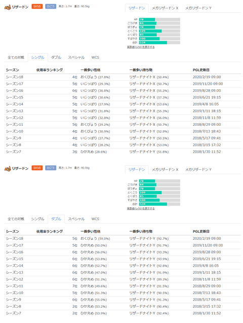Switch to メガリザードン X tab in Singles panel
This screenshot has width=243, height=323.
(x=165, y=8)
